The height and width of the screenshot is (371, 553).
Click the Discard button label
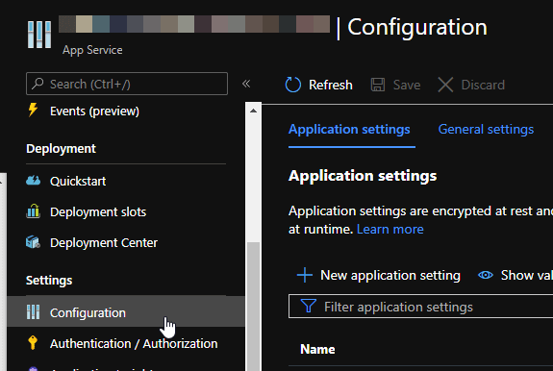483,85
